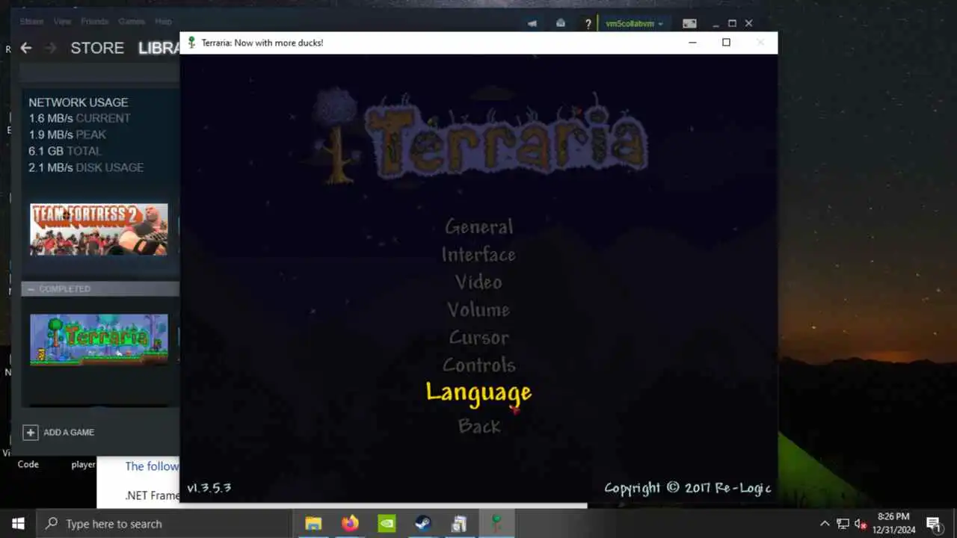
Task: Open Help menu in Steam window
Action: tap(163, 22)
